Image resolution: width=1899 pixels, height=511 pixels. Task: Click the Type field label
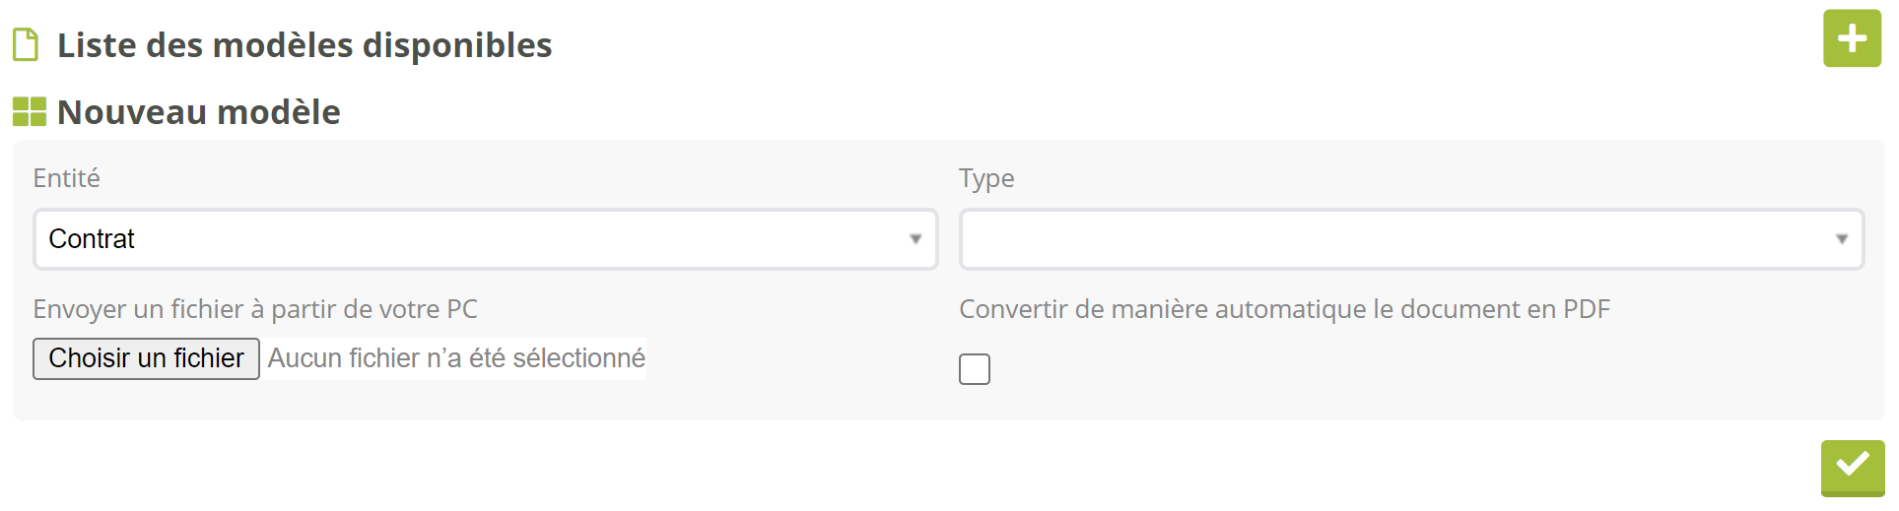pos(986,178)
